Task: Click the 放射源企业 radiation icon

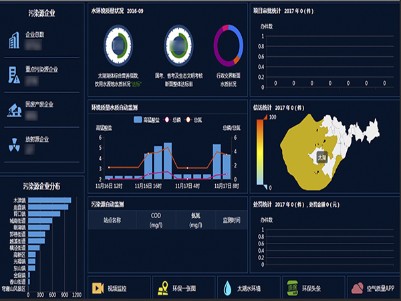Action: [x=13, y=144]
